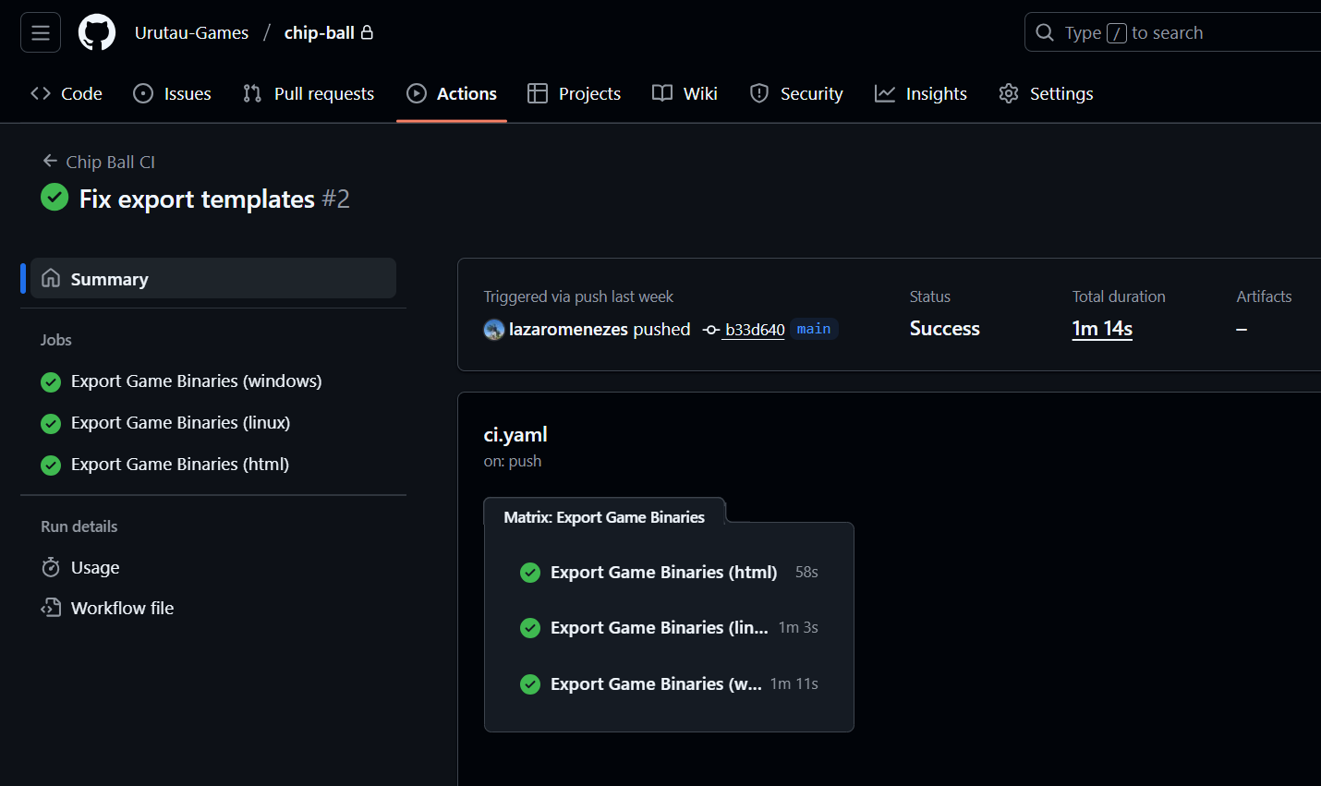Click the GitHub Octocat logo
Screen dimensions: 1321x786
pyautogui.click(x=97, y=33)
